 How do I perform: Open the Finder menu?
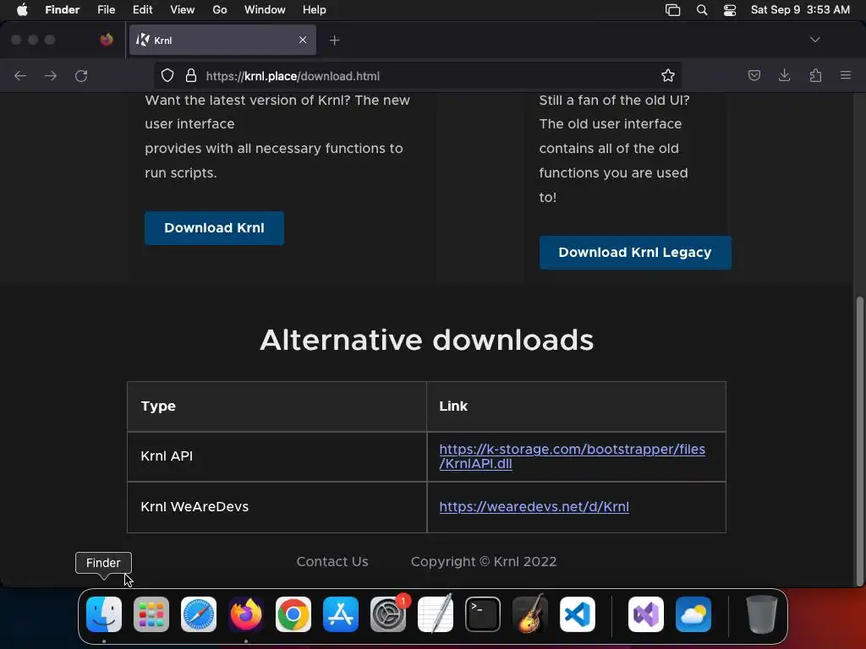coord(63,10)
